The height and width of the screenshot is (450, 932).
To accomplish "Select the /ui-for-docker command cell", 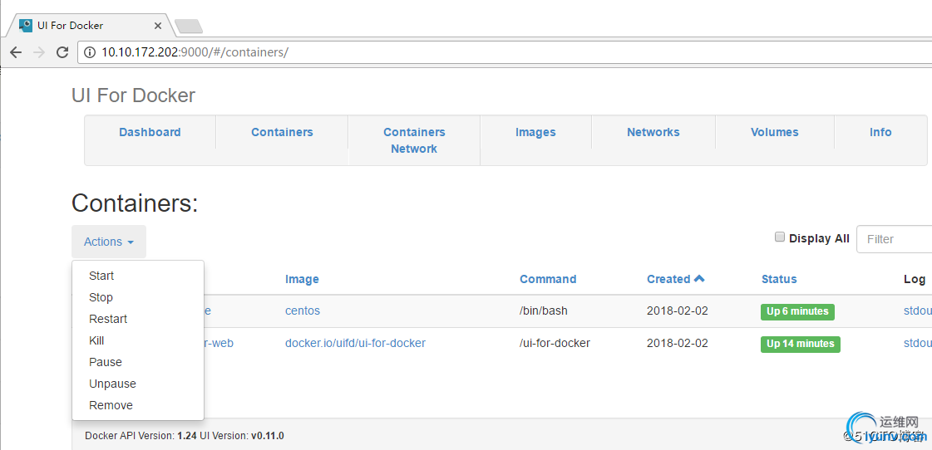I will [x=555, y=343].
